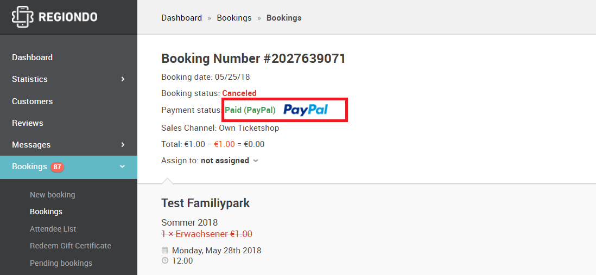The height and width of the screenshot is (275, 596).
Task: Click first Bookings breadcrumb link
Action: coord(234,18)
